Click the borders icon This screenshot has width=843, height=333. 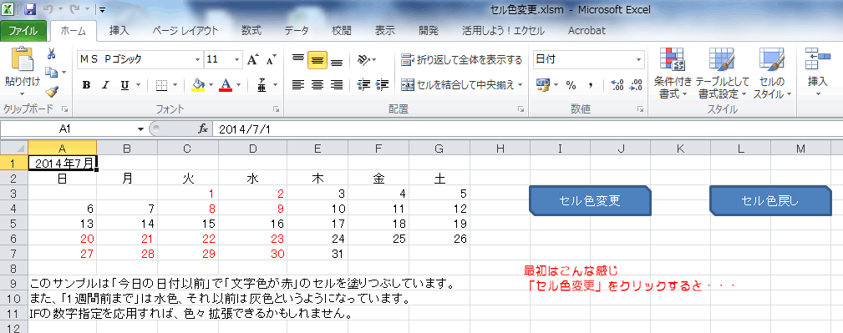162,85
